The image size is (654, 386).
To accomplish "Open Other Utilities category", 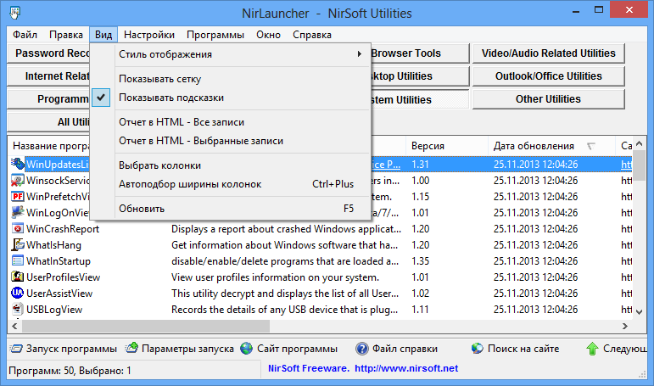I will pos(549,99).
